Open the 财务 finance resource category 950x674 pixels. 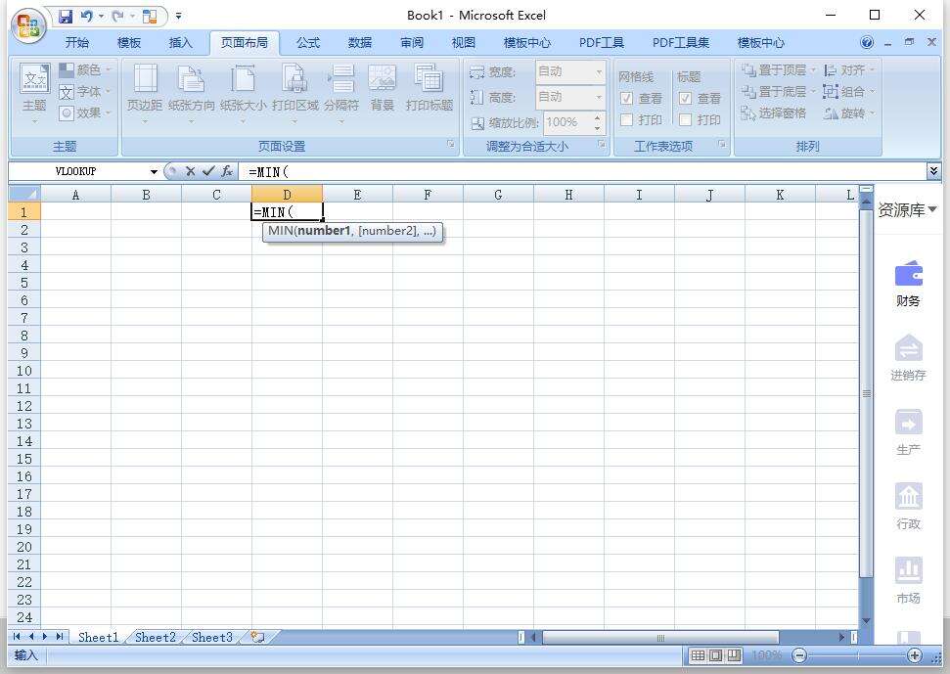tap(908, 284)
